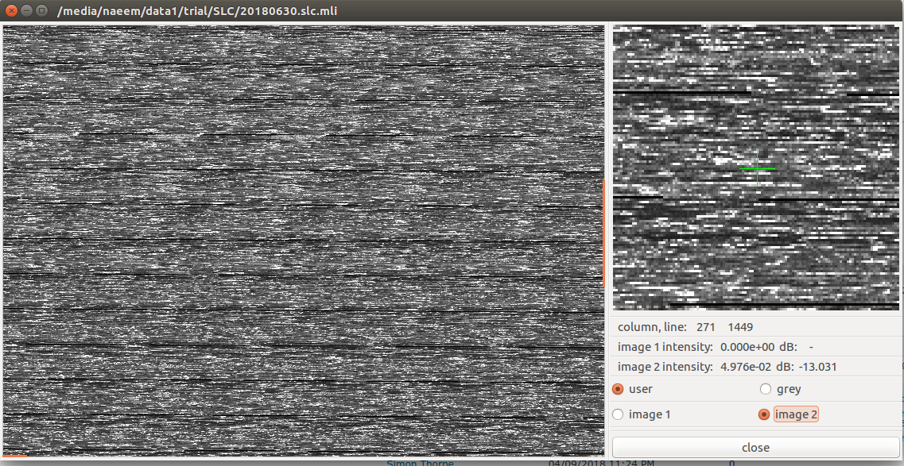Select the "grey" display radio button
Image resolution: width=904 pixels, height=466 pixels.
tap(766, 389)
